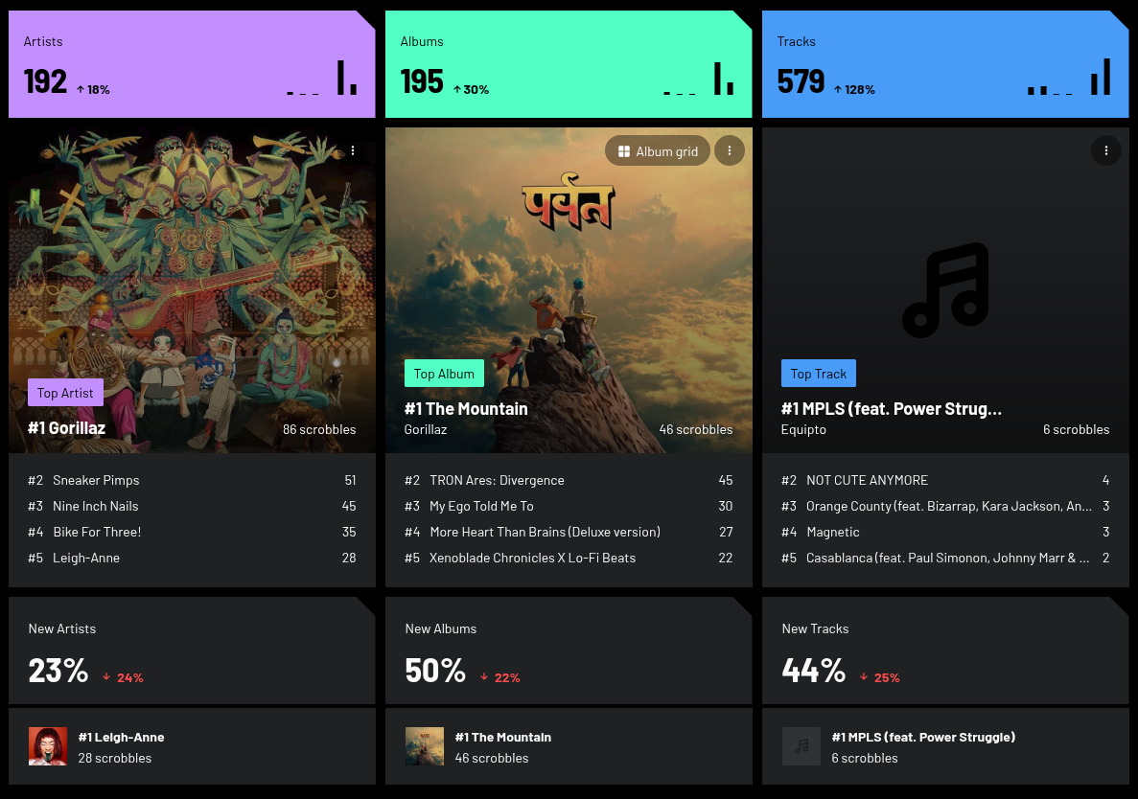1138x799 pixels.
Task: Select TRON Ares: Divergence album
Action: (x=497, y=480)
